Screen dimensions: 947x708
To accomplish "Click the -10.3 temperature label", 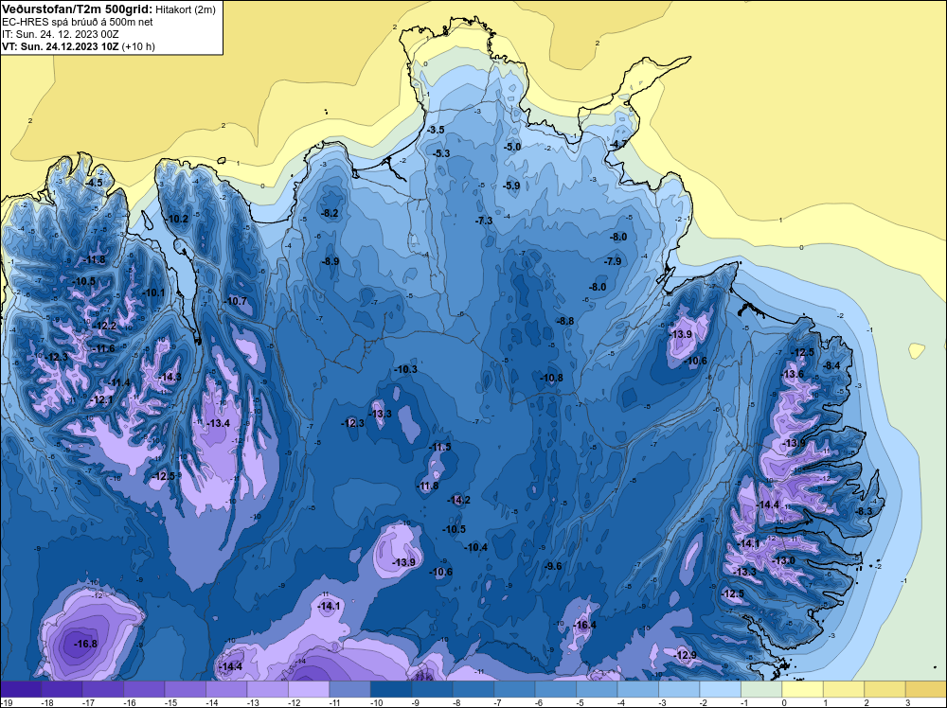I will point(405,369).
